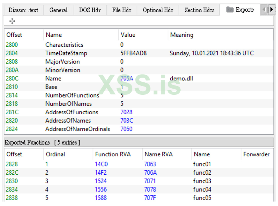Viewport: 278px width, 206px height.
Task: Follow func02 Name RVA 706A
Action: click(150, 173)
